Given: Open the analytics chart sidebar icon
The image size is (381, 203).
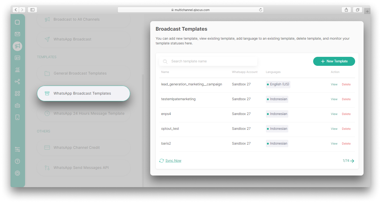Looking at the screenshot, I should point(17,70).
